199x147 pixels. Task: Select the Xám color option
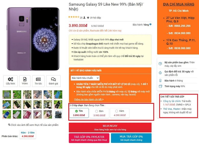tap(120, 113)
